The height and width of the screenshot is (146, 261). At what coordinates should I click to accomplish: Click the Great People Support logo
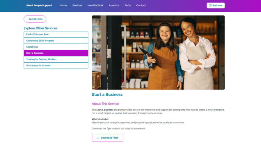(39, 6)
